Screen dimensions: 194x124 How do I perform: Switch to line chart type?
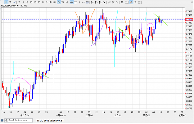point(14,2)
